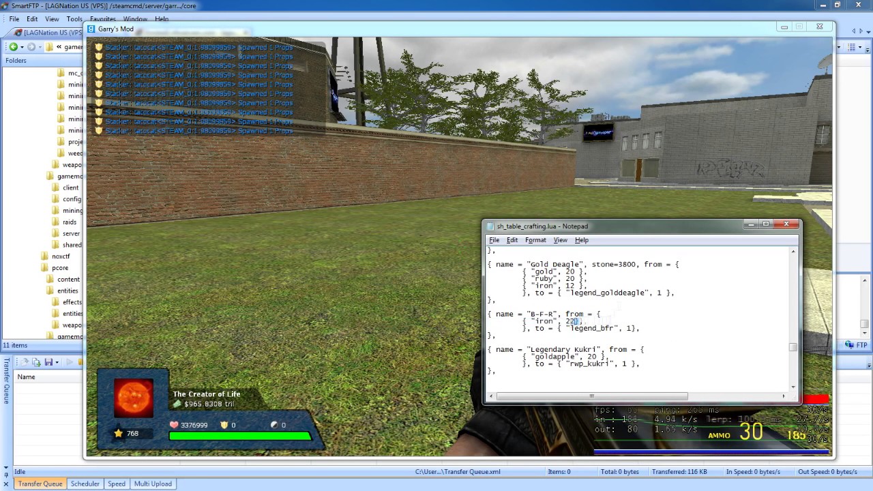This screenshot has width=873, height=491.
Task: Open the SmartFTP Tools menu
Action: click(x=74, y=19)
